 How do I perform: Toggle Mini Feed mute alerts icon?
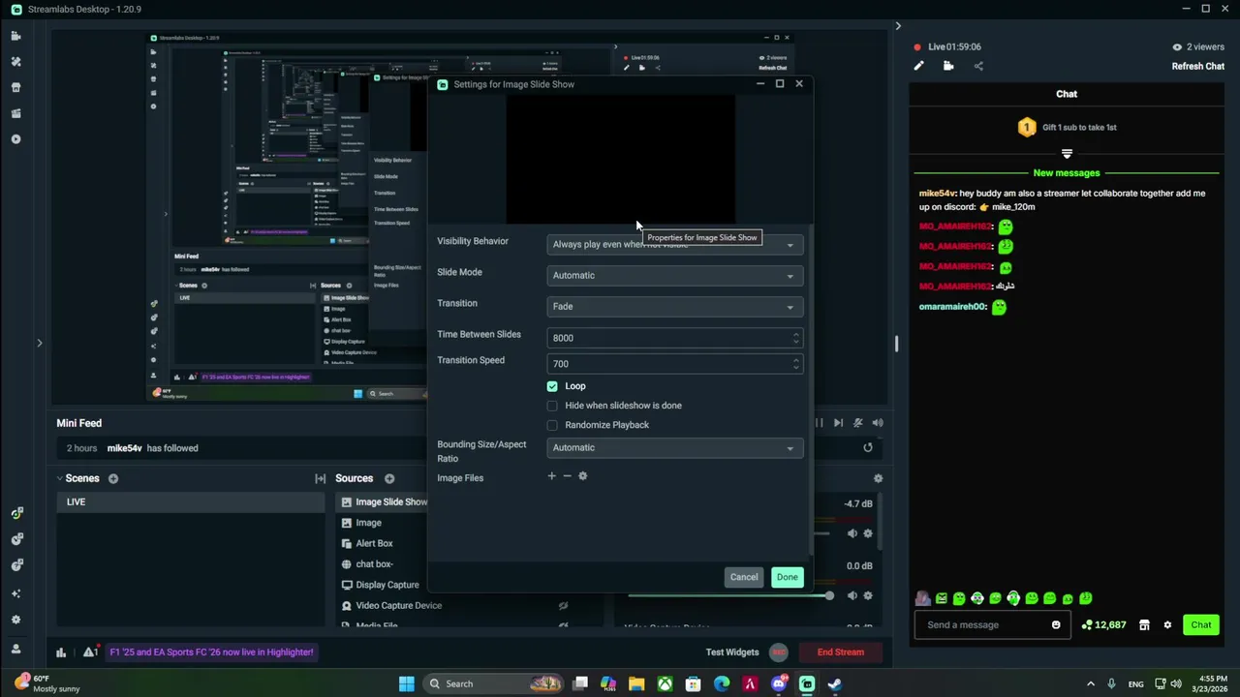pyautogui.click(x=857, y=423)
